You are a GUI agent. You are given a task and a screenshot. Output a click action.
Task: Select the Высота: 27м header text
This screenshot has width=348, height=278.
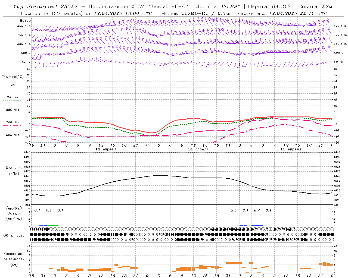(x=315, y=7)
